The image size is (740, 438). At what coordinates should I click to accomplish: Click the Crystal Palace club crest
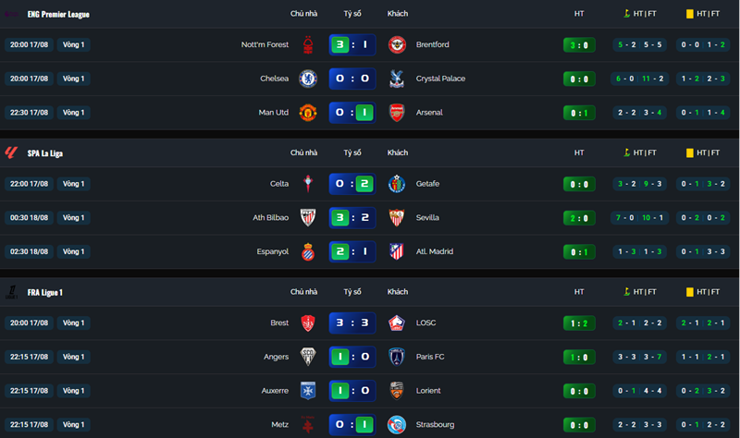397,79
